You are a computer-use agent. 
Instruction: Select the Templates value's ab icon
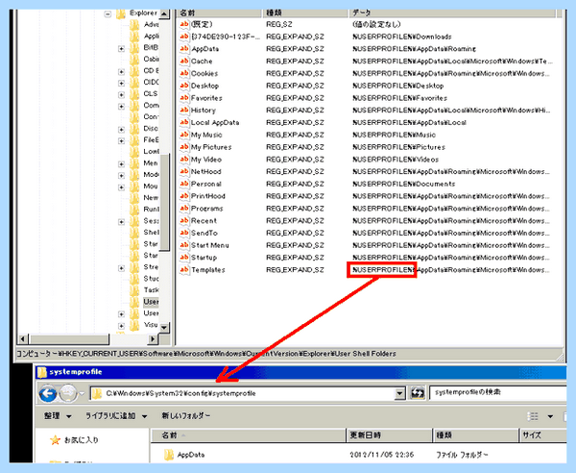click(184, 269)
